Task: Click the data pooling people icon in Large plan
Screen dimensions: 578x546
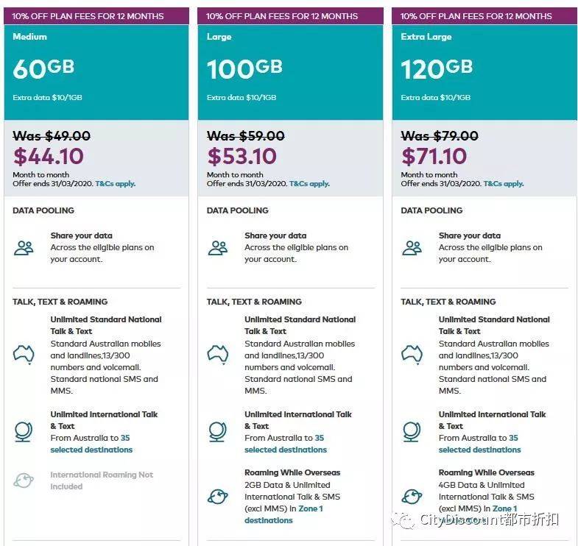Action: tap(218, 248)
